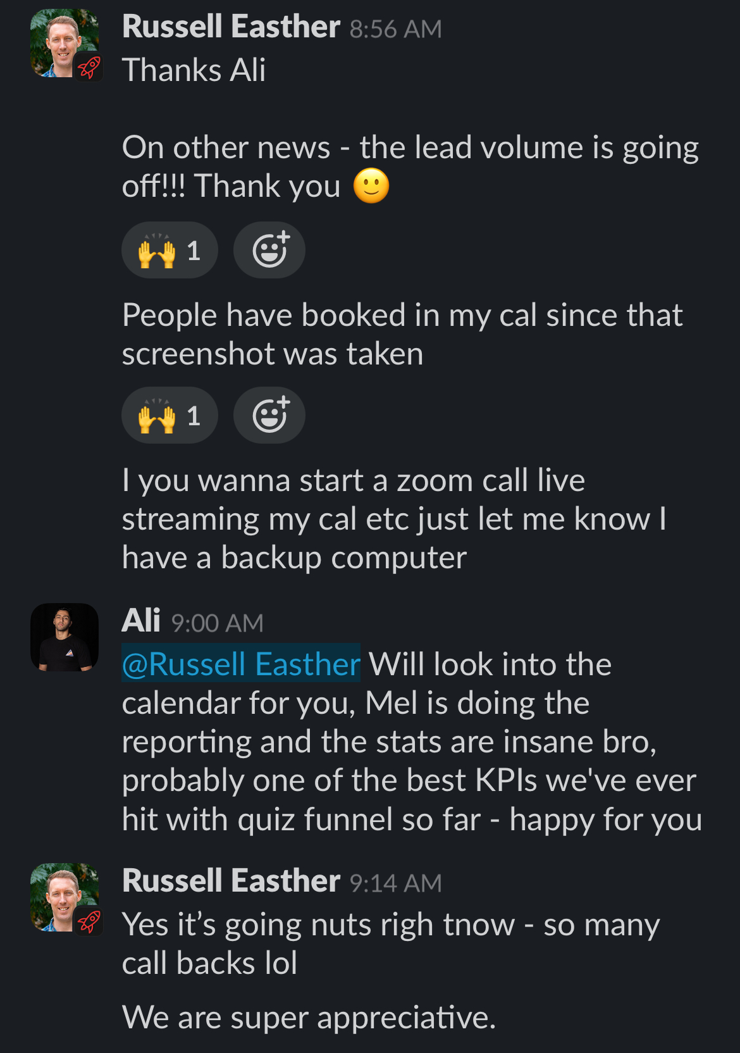
Task: Open the @Russell Easther mention in Ali's message
Action: tap(241, 664)
